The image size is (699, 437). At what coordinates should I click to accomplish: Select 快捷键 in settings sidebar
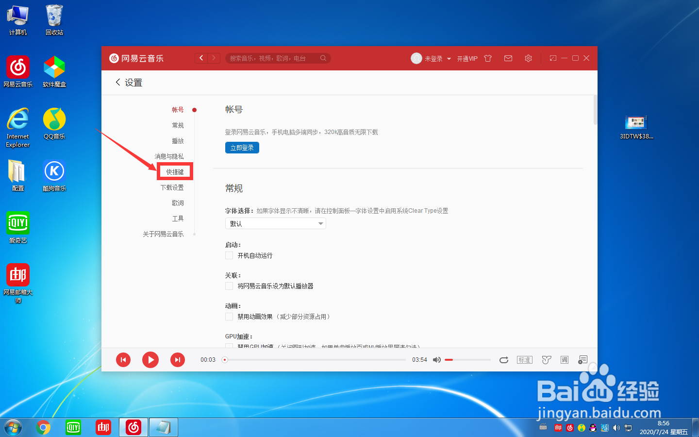(x=175, y=172)
